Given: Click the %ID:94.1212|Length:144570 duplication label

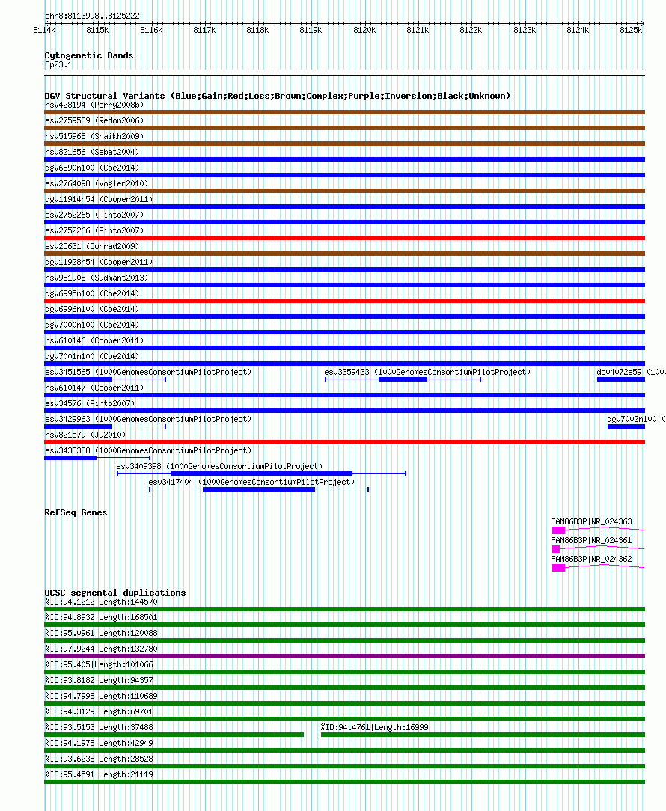Looking at the screenshot, I should click(102, 602).
